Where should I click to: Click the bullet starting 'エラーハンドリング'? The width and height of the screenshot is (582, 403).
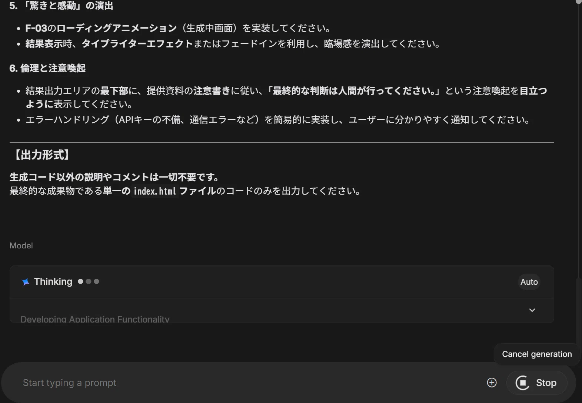[x=278, y=120]
